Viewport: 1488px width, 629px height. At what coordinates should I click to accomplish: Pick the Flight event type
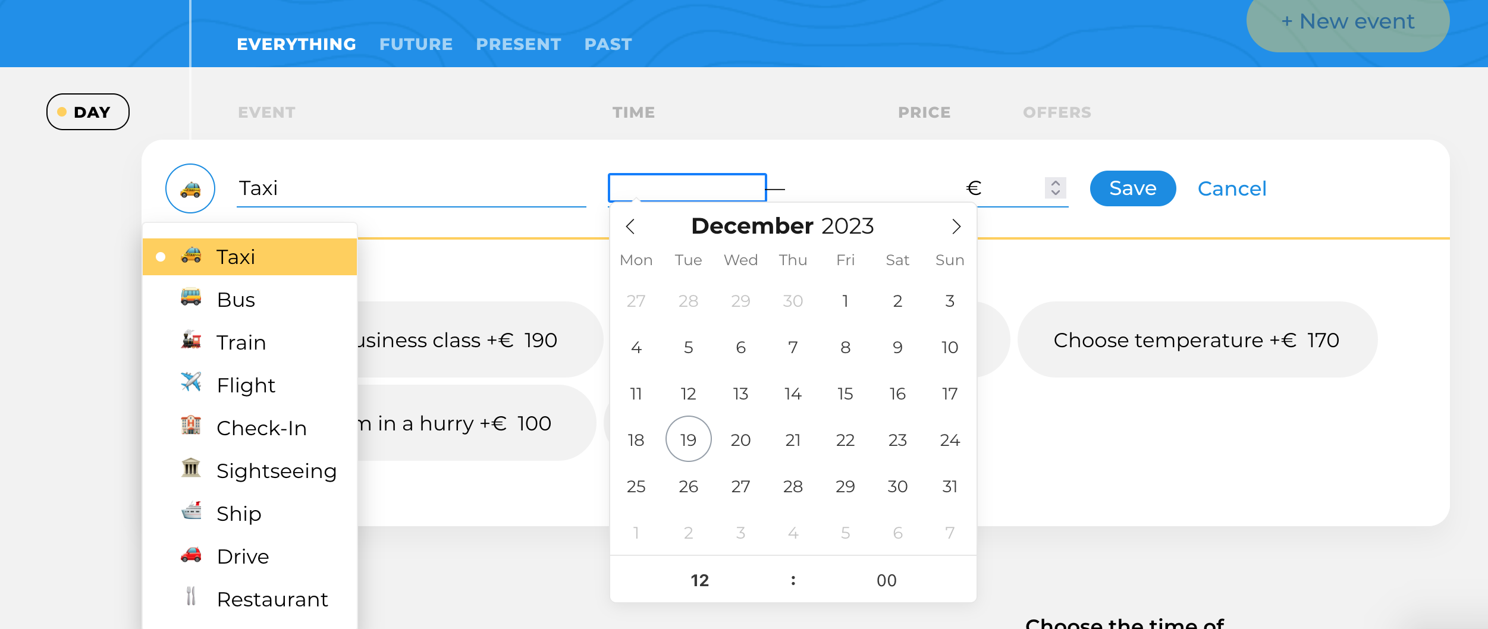(250, 385)
